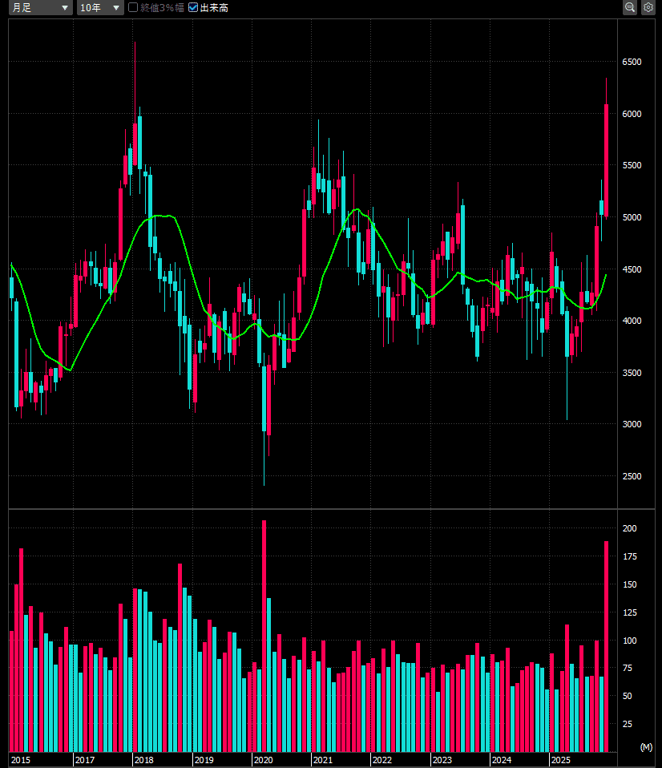The height and width of the screenshot is (768, 662).
Task: Click the 2020 year label on axis
Action: coord(263,760)
